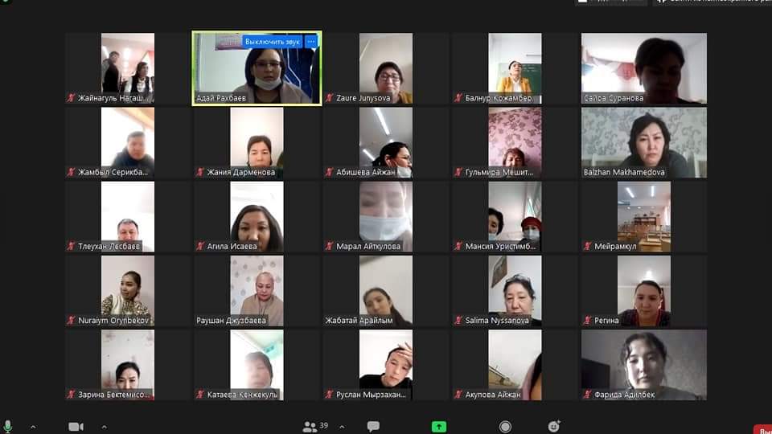Open video options arrow beside the camera

coord(102,427)
